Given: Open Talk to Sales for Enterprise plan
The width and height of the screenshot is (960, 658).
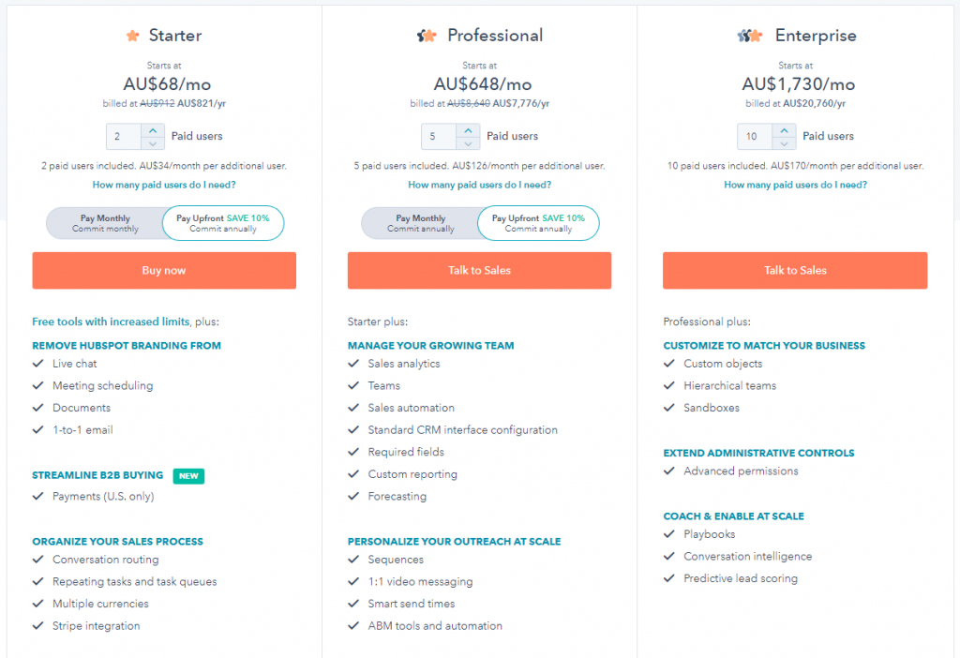Looking at the screenshot, I should coord(794,270).
